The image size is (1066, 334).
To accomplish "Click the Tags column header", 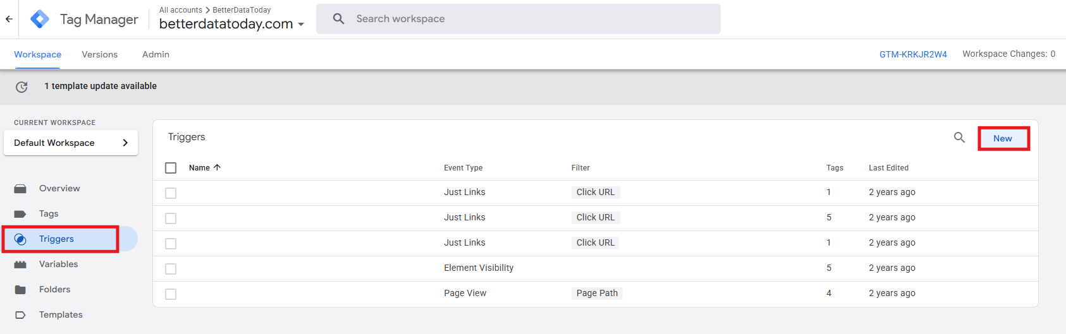I will pos(835,168).
